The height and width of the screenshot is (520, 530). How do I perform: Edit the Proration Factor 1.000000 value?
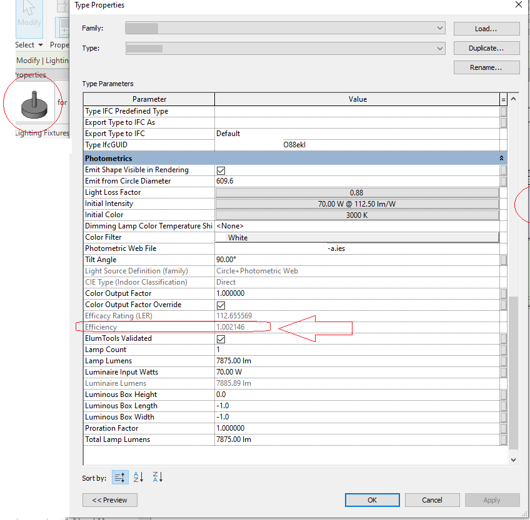tap(357, 428)
